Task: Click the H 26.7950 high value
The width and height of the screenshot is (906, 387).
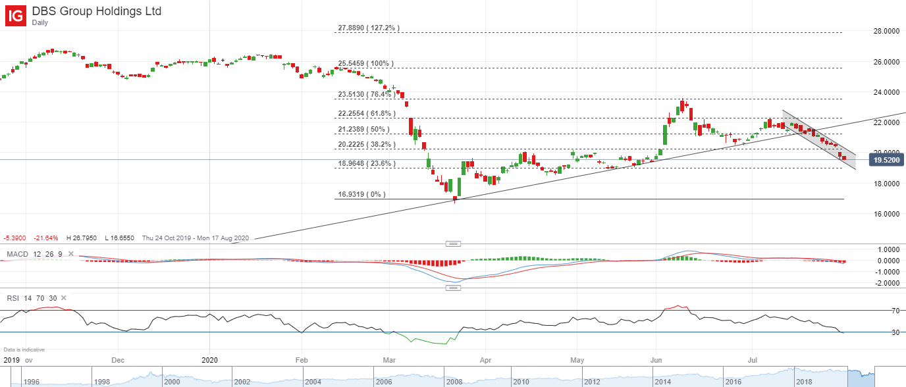Action: pyautogui.click(x=83, y=238)
